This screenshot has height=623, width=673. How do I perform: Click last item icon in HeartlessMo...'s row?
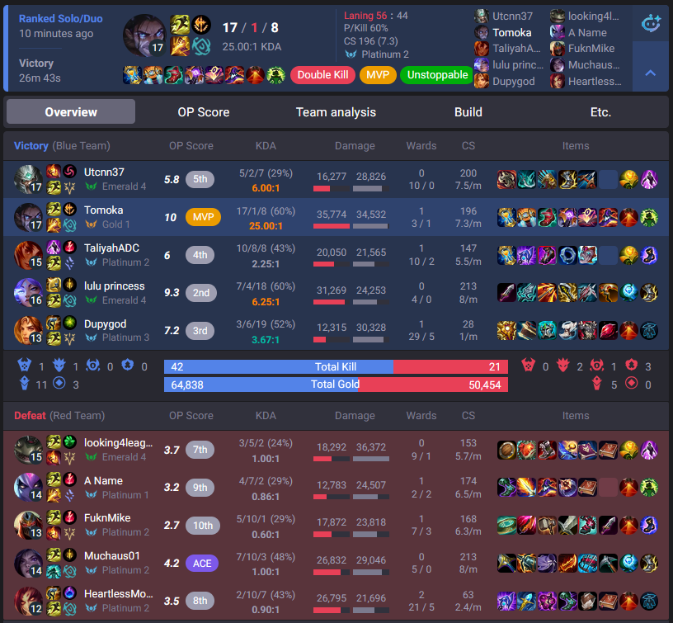tap(649, 601)
